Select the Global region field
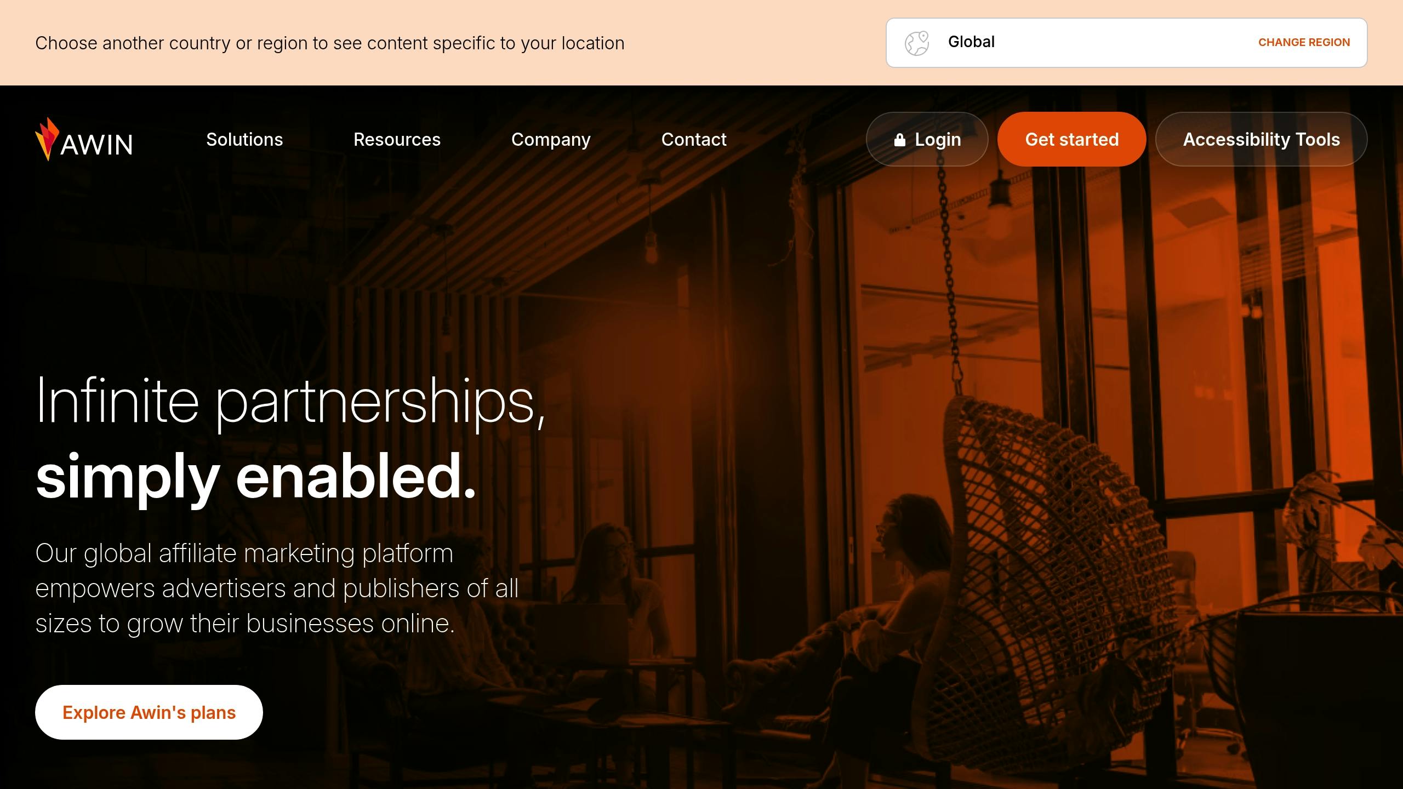Screen dimensions: 1403x789 click(1127, 43)
